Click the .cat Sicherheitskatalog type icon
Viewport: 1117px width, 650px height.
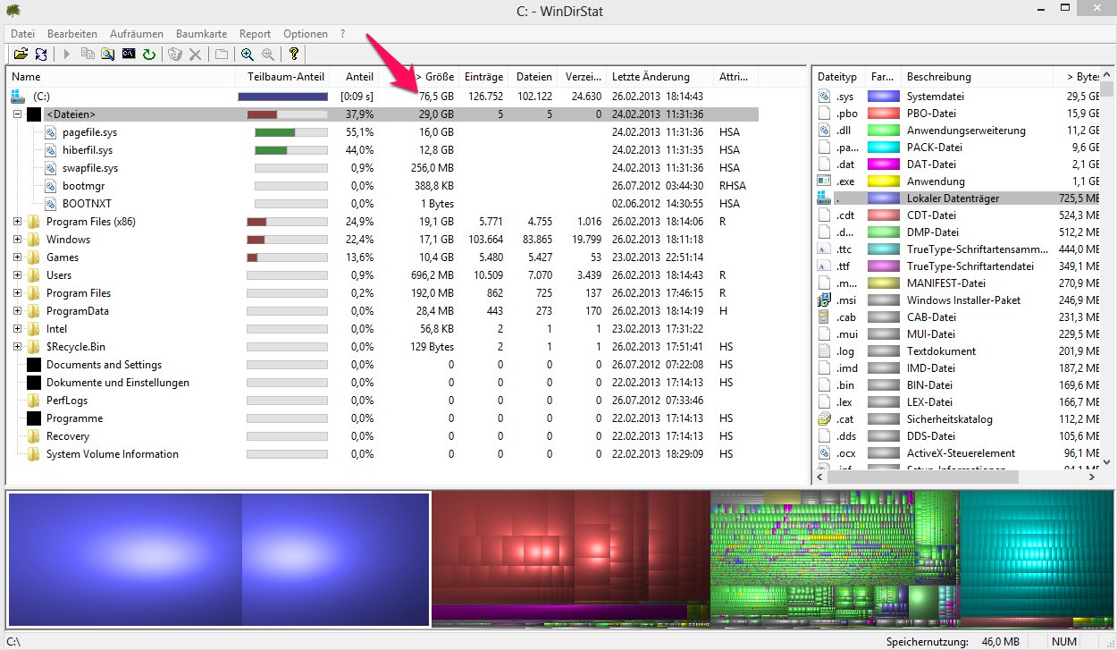pos(825,419)
